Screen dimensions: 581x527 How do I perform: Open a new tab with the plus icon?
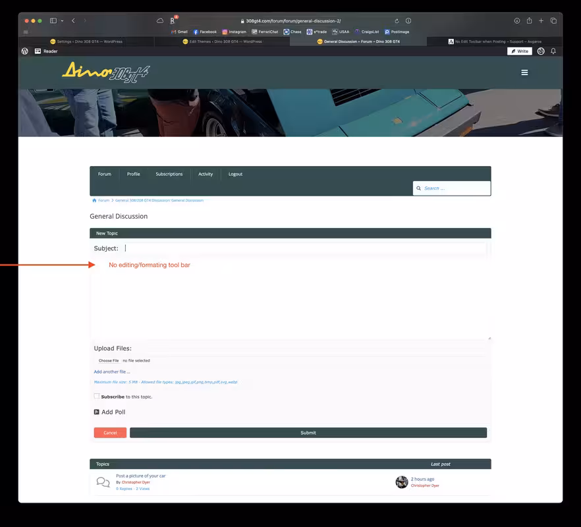(541, 21)
